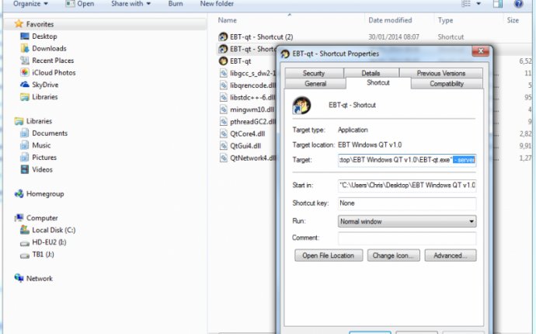
Task: Open the Network icon
Action: [19, 278]
